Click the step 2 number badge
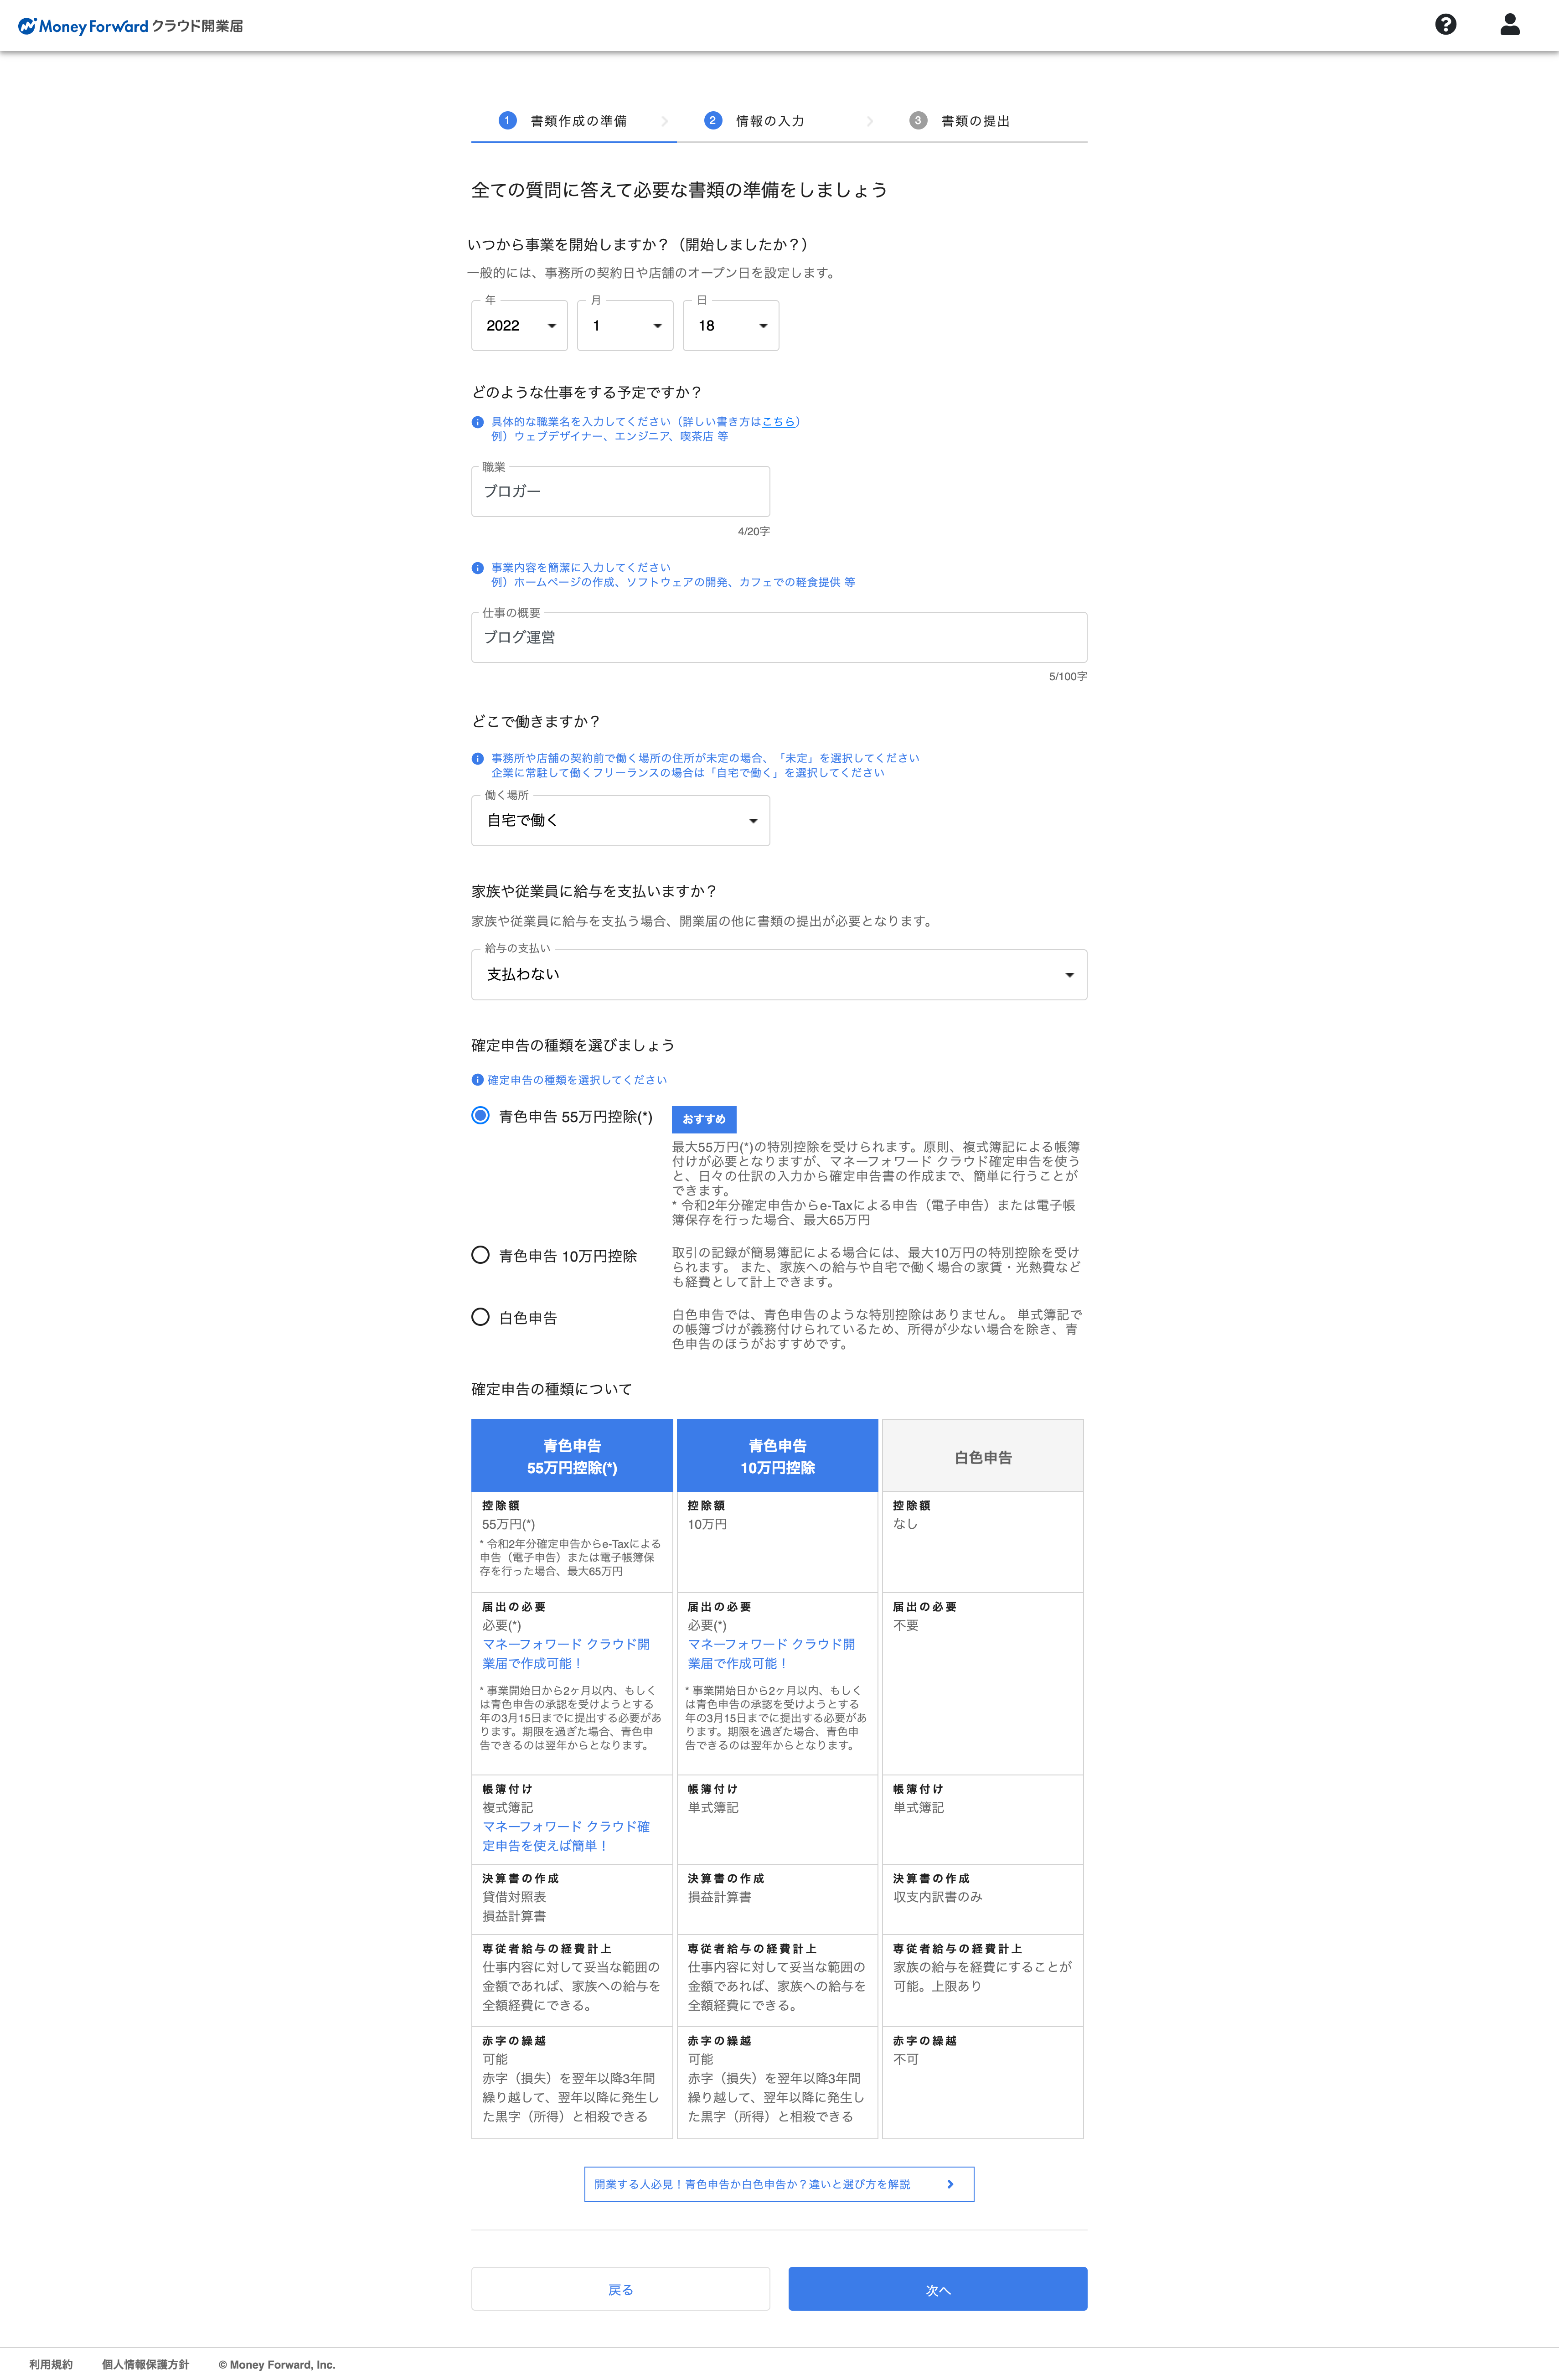This screenshot has width=1559, height=2380. 713,120
